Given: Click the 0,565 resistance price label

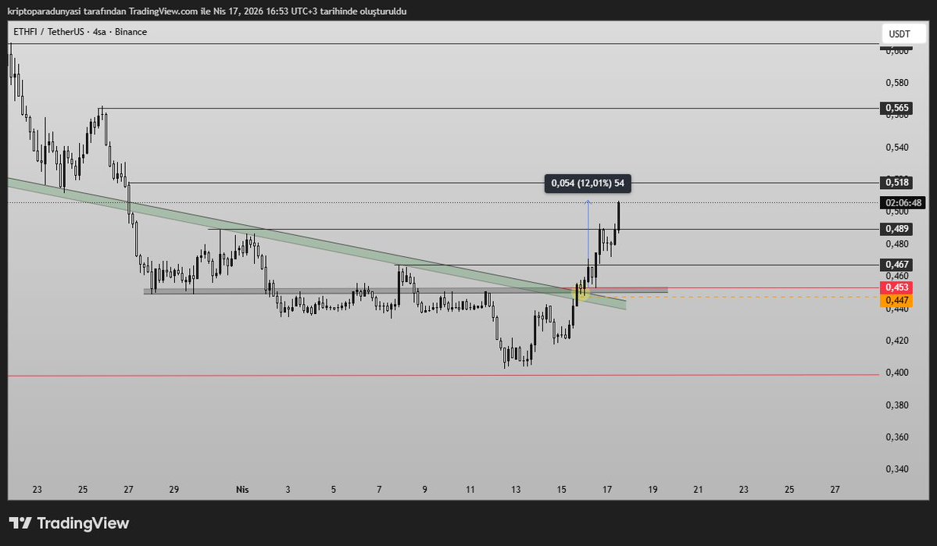Looking at the screenshot, I should (896, 106).
